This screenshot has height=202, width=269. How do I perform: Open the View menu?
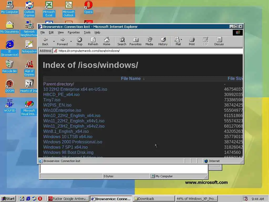(x=61, y=32)
